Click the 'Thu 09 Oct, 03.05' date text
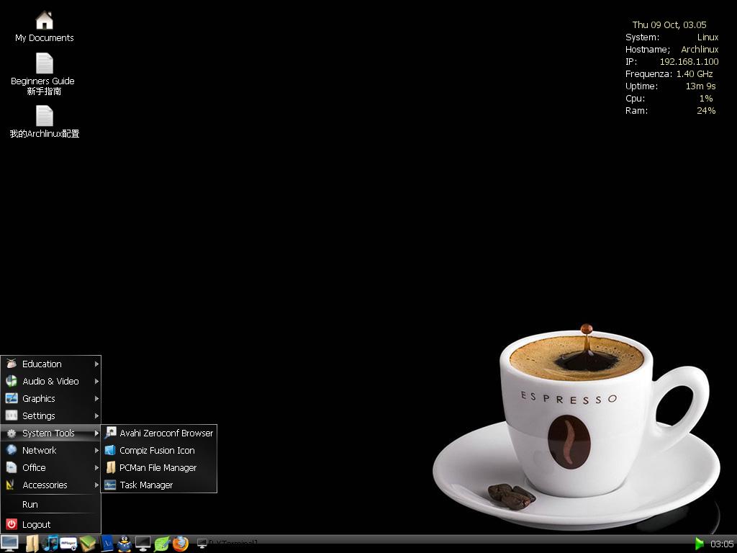The image size is (737, 553). 669,25
